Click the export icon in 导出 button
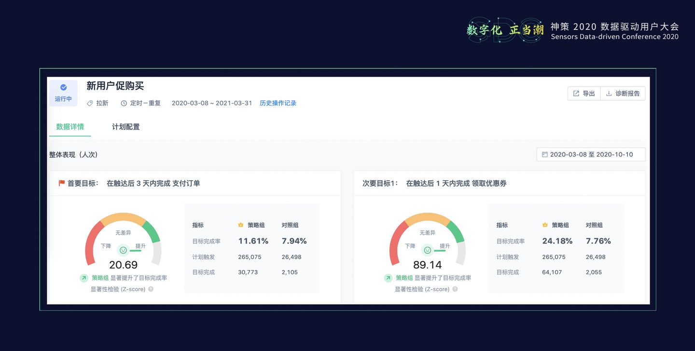The width and height of the screenshot is (695, 351). (x=576, y=94)
